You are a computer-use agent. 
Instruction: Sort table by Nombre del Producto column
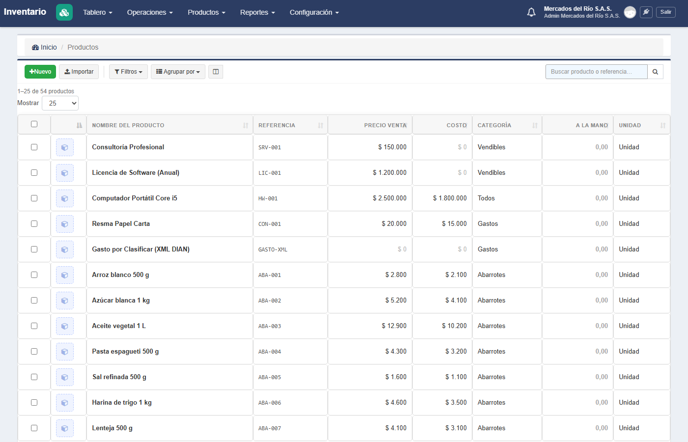(170, 125)
